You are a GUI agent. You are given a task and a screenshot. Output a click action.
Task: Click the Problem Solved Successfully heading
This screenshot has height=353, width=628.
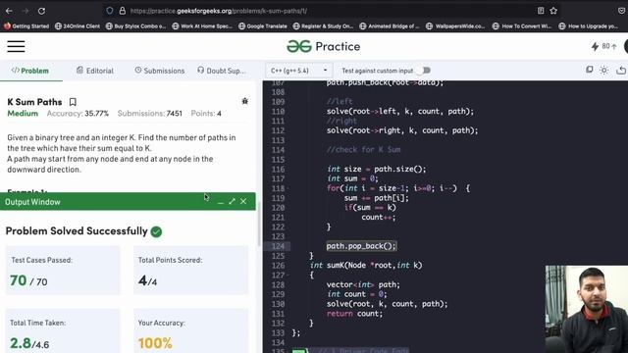(x=77, y=231)
